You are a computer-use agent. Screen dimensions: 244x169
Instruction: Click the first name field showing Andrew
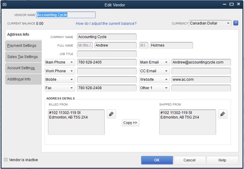115,45
